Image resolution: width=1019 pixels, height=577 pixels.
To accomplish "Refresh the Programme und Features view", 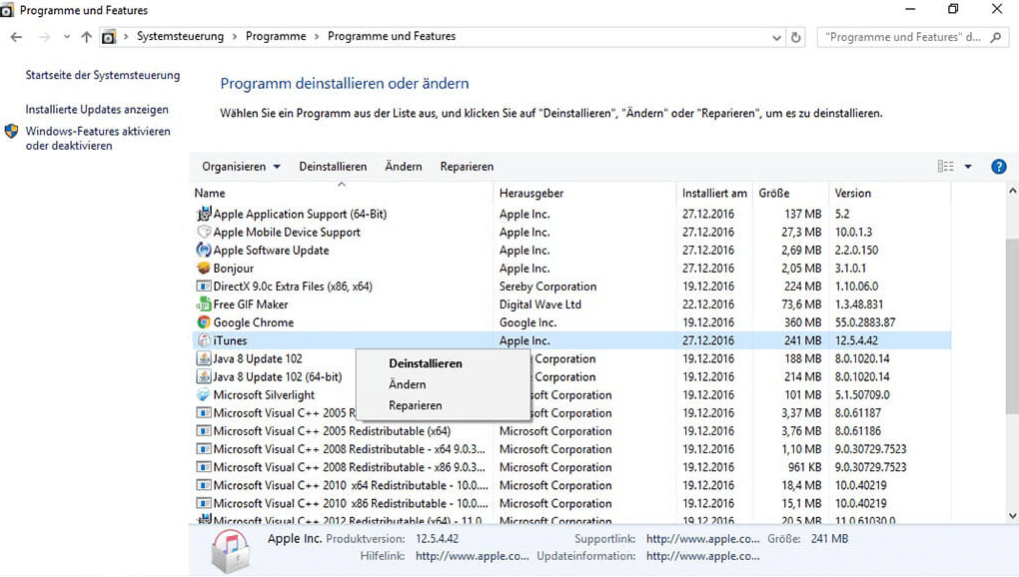I will 795,38.
